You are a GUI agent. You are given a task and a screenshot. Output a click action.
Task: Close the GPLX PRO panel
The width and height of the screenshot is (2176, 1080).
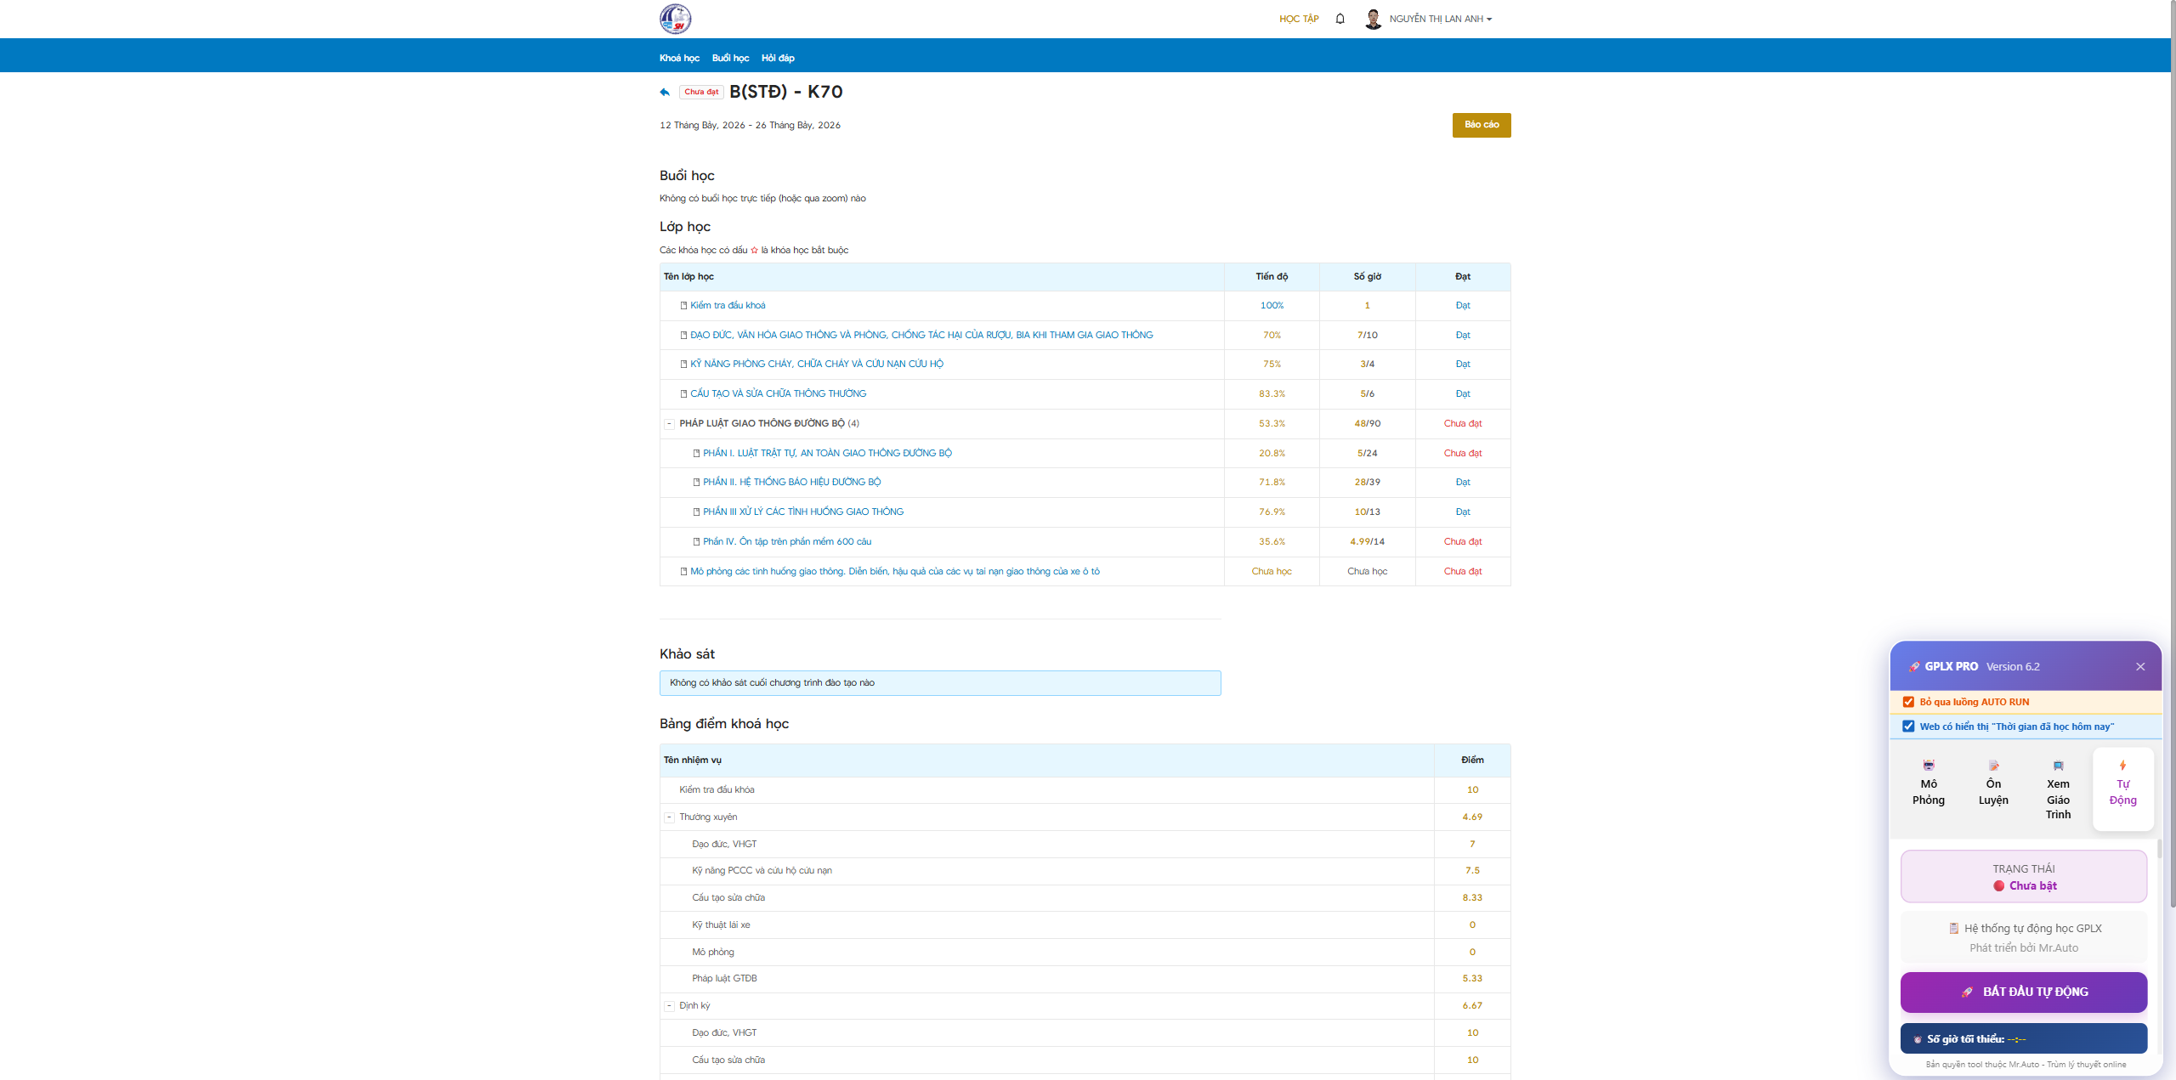tap(2140, 666)
